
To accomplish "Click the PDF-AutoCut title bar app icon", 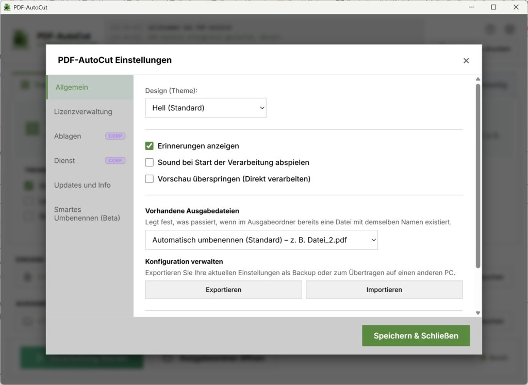I will (x=7, y=7).
